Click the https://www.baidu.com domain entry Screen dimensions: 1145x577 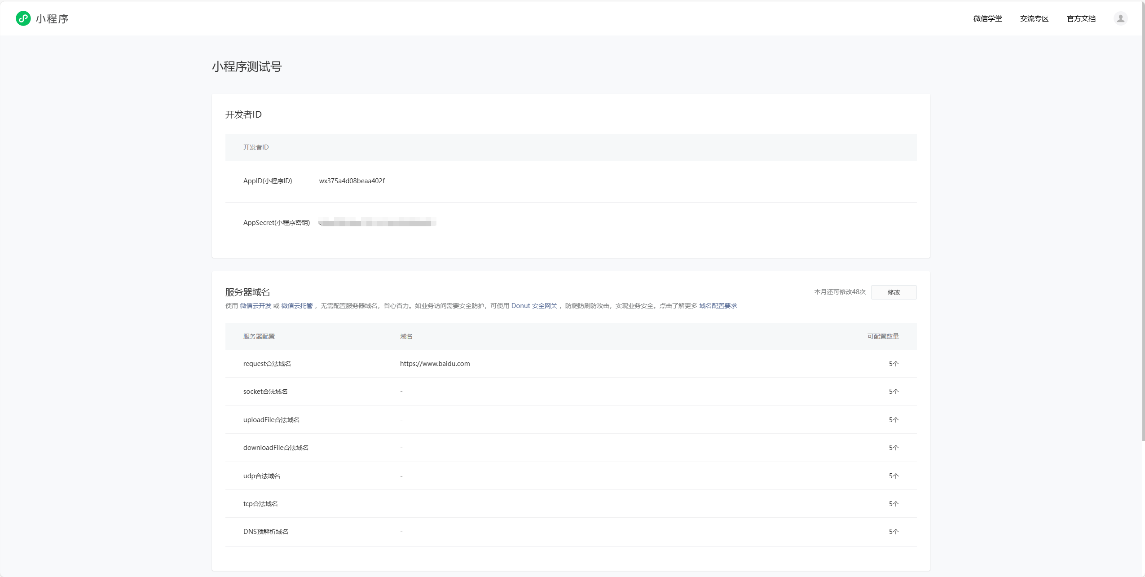pos(435,364)
